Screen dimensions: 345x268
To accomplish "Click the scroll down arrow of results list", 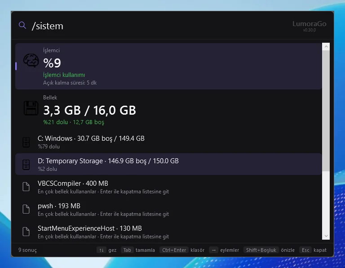I will (326, 236).
